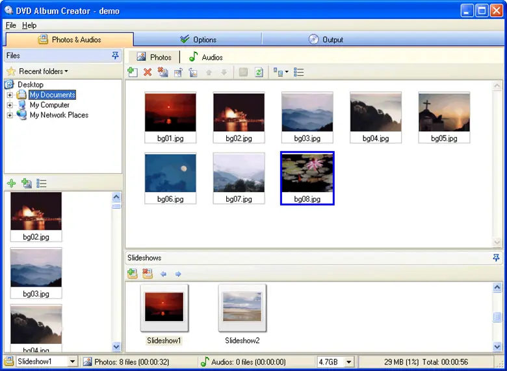This screenshot has width=507, height=371.
Task: Toggle list view in file browser panel
Action: pos(42,184)
